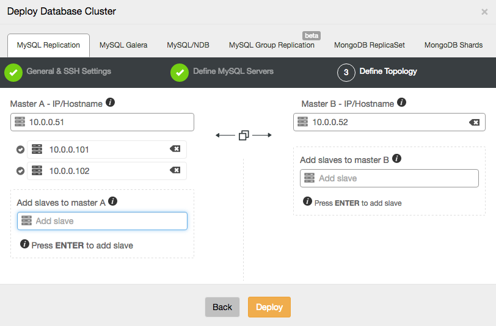Click green check for Define MySQL Servers
Image resolution: width=496 pixels, height=326 pixels.
[180, 73]
